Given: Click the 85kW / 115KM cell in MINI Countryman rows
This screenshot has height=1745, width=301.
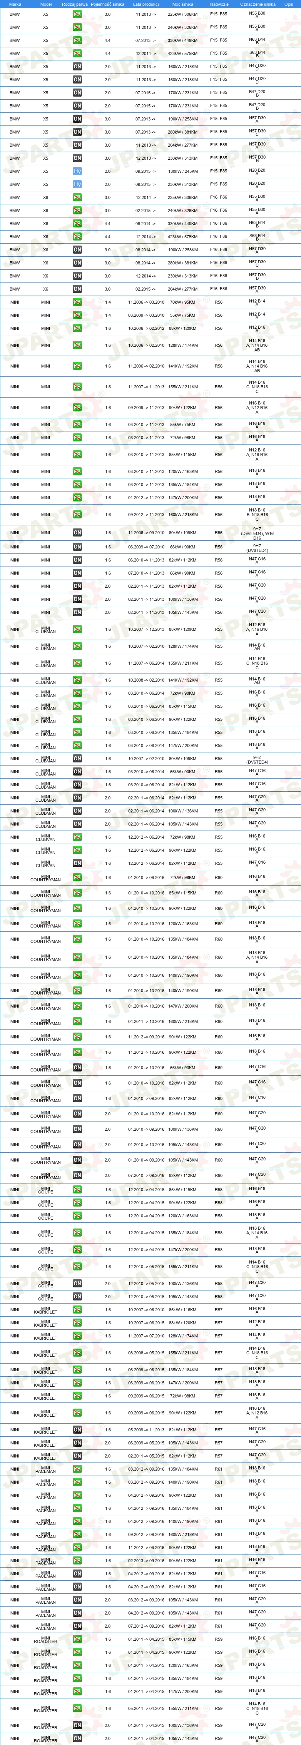Looking at the screenshot, I should pyautogui.click(x=182, y=893).
